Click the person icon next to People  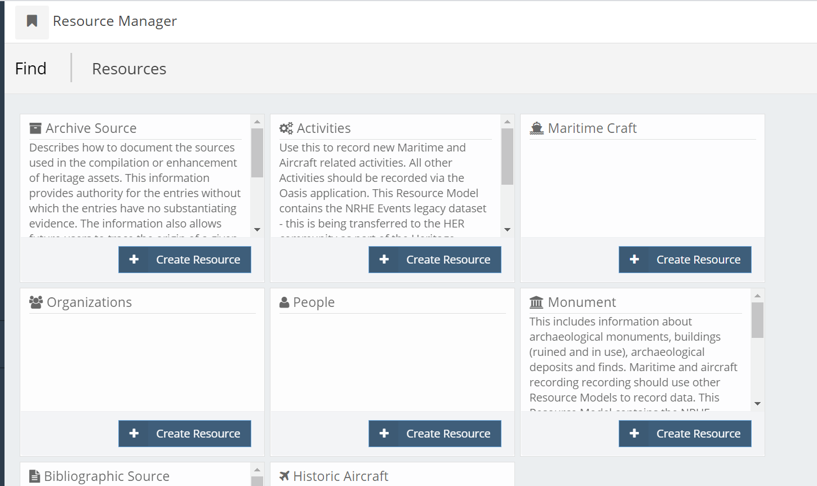[x=284, y=301]
